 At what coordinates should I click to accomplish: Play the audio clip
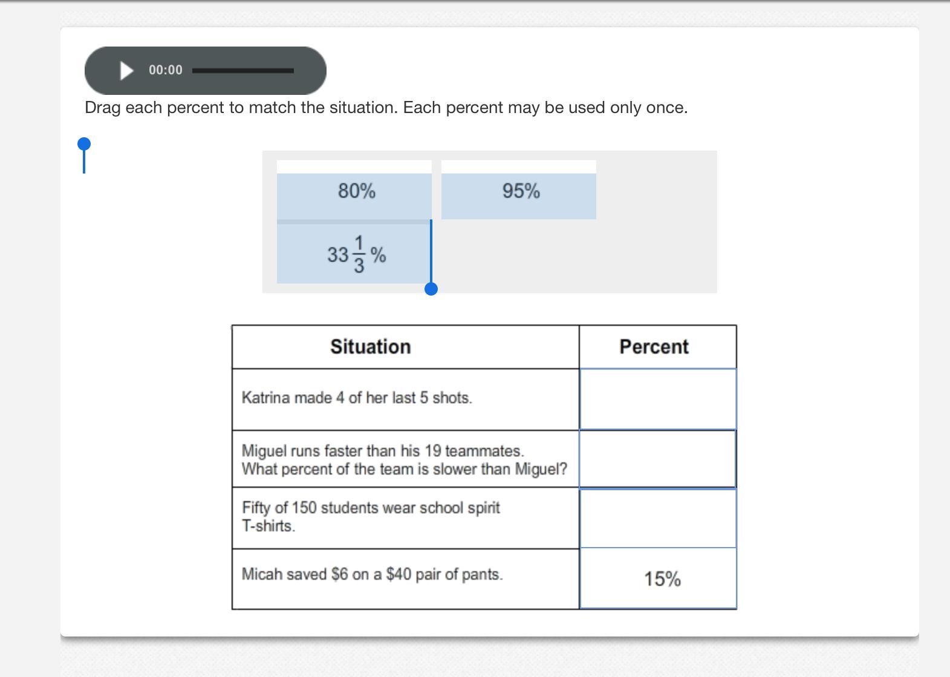point(126,71)
